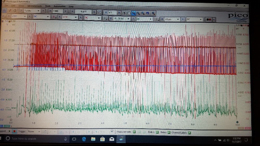Open File Explorer from the taskbar
The image size is (260, 146).
[93, 139]
